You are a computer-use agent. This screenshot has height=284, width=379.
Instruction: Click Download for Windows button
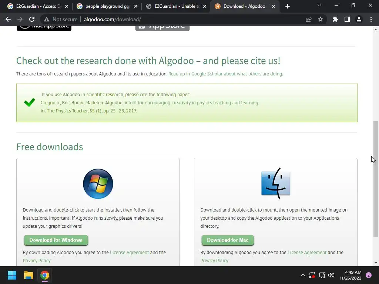56,240
